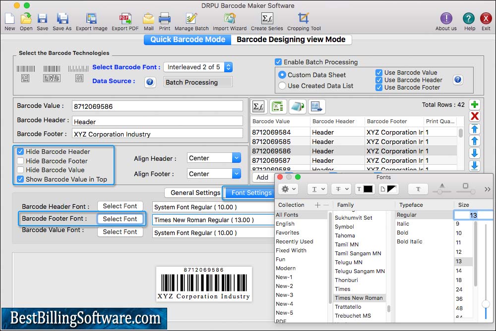Click the Export PDF icon
Image resolution: width=496 pixels, height=331 pixels.
[x=125, y=19]
